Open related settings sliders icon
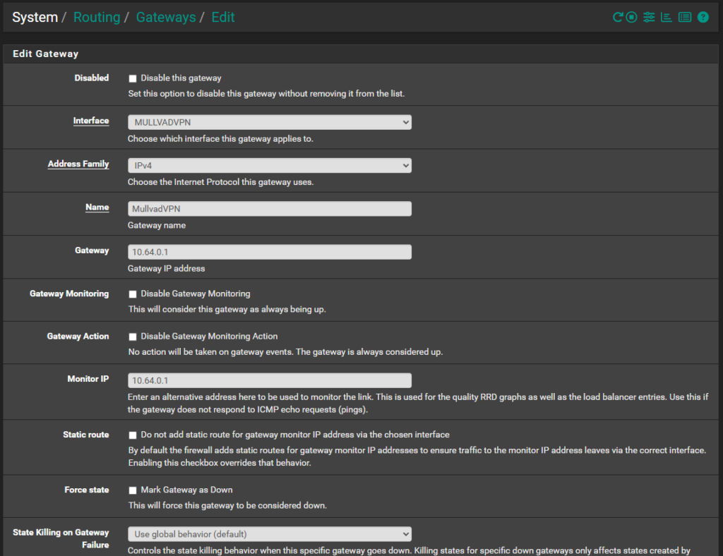The image size is (723, 556). (649, 17)
